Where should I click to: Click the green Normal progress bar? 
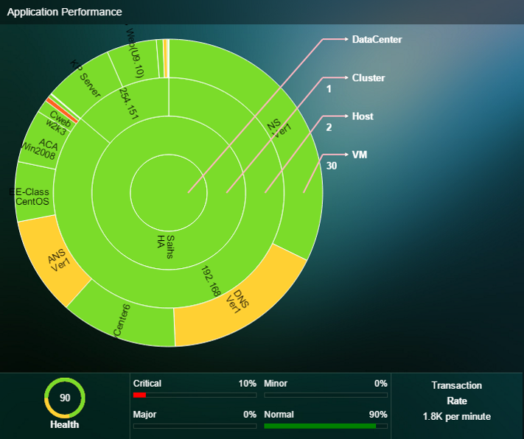click(319, 426)
